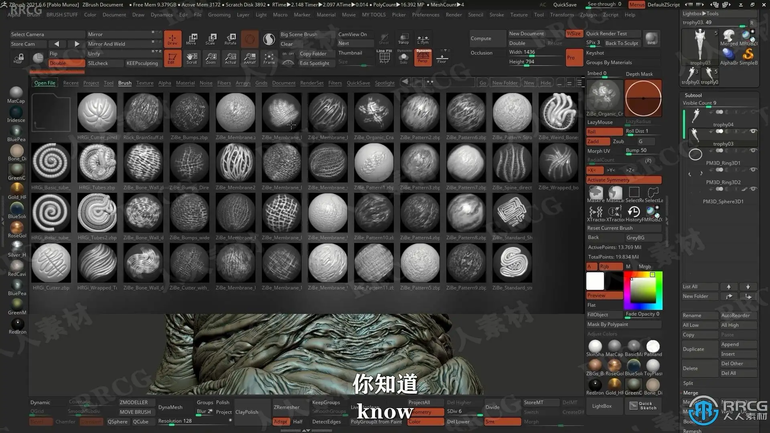Select the Scale transform tool
The height and width of the screenshot is (433, 770).
pyautogui.click(x=211, y=38)
